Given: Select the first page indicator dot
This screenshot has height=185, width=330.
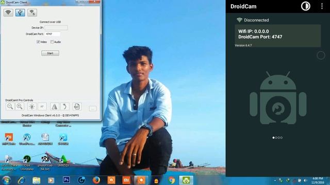Looking at the screenshot, I should tap(273, 138).
